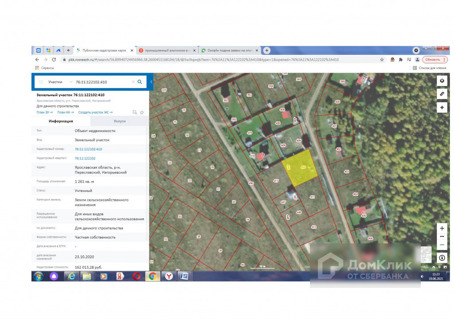The image size is (454, 321).
Task: Open the map layers button
Action: pos(442,81)
